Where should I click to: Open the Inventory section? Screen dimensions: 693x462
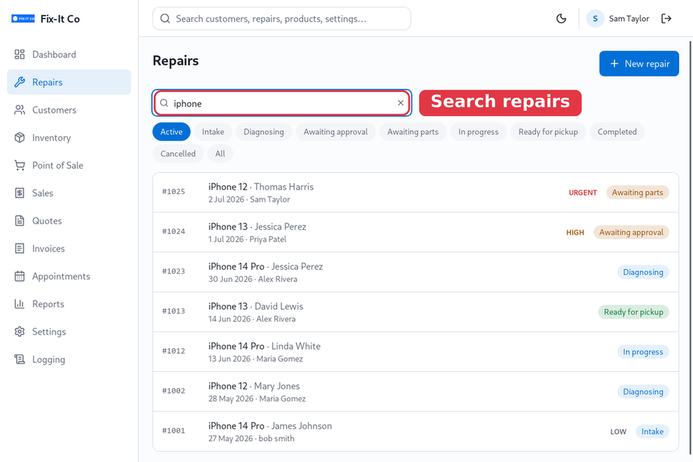(x=69, y=137)
